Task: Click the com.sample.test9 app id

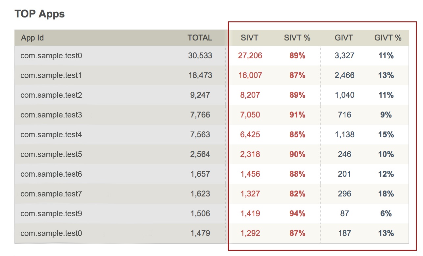Action: point(51,214)
